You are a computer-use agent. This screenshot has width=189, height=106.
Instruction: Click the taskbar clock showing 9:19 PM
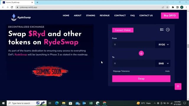pyautogui.click(x=177, y=103)
